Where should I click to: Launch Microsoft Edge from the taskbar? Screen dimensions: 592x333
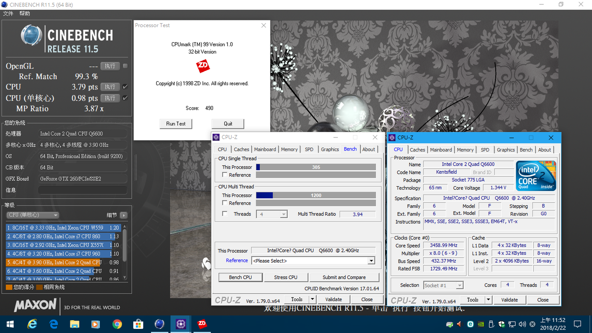[54, 324]
